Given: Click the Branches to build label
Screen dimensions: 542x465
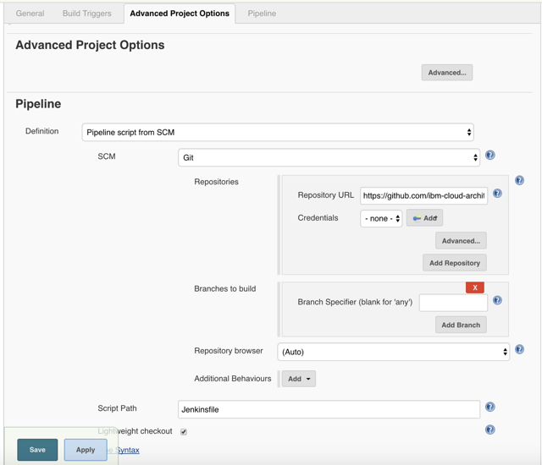Looking at the screenshot, I should [x=225, y=289].
